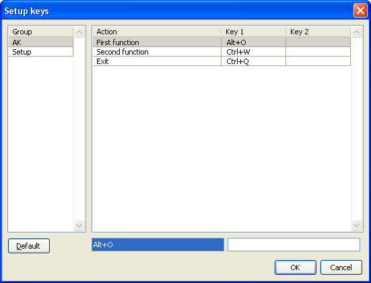Click Key 2 cell for Second function

[318, 52]
